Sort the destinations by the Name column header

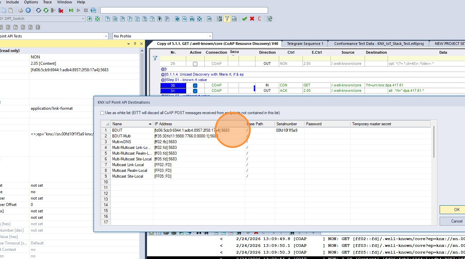(x=132, y=124)
